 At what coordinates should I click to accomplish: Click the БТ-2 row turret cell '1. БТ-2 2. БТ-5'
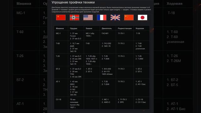89,70
